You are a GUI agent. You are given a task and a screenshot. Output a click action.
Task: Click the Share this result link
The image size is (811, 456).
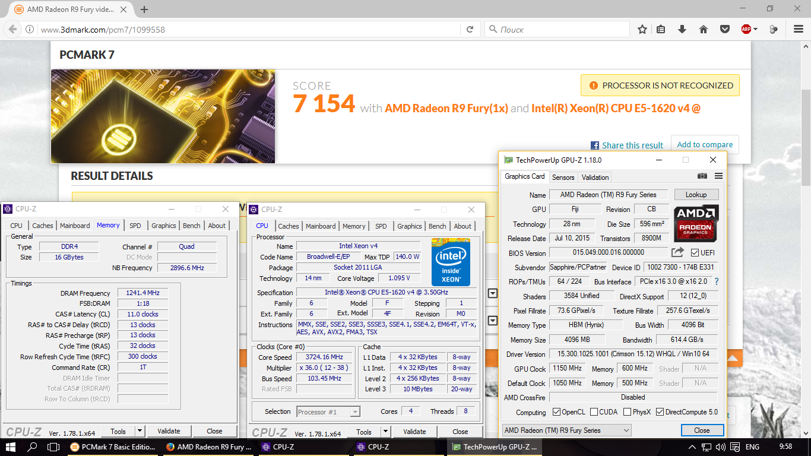coord(632,145)
